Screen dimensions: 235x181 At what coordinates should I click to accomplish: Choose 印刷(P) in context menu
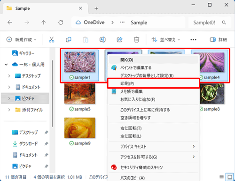point(154,83)
